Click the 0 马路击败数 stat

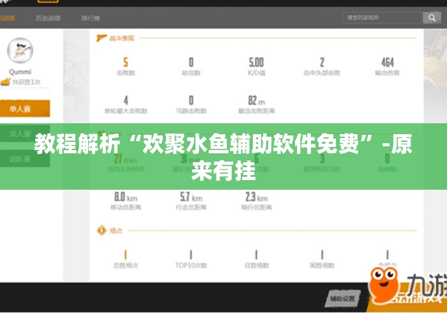pos(191,105)
